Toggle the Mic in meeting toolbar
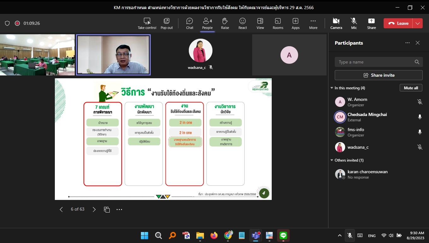The height and width of the screenshot is (243, 429). point(354,23)
